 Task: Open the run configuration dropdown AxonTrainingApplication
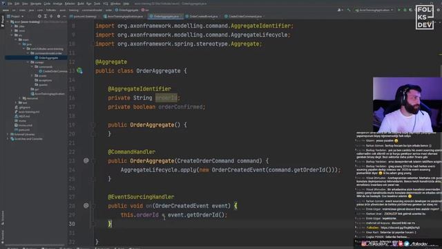click(374, 10)
